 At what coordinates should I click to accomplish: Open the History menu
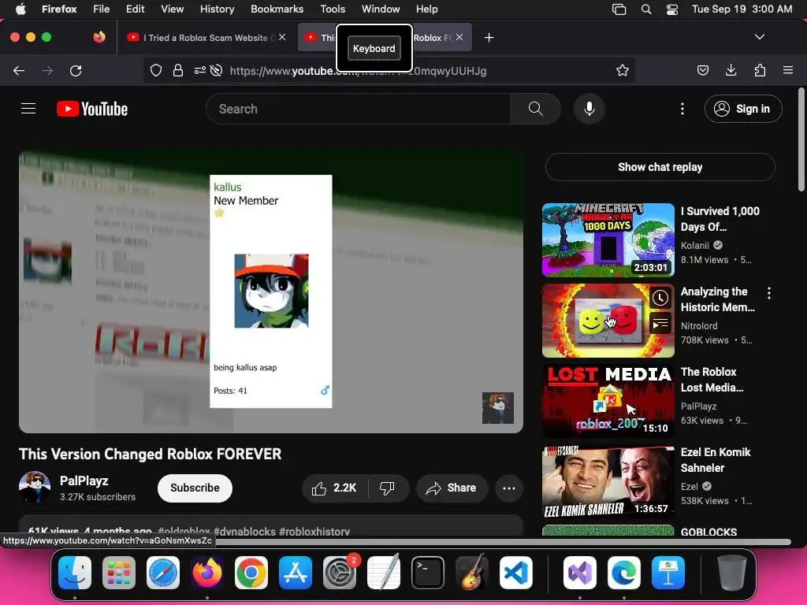(217, 9)
